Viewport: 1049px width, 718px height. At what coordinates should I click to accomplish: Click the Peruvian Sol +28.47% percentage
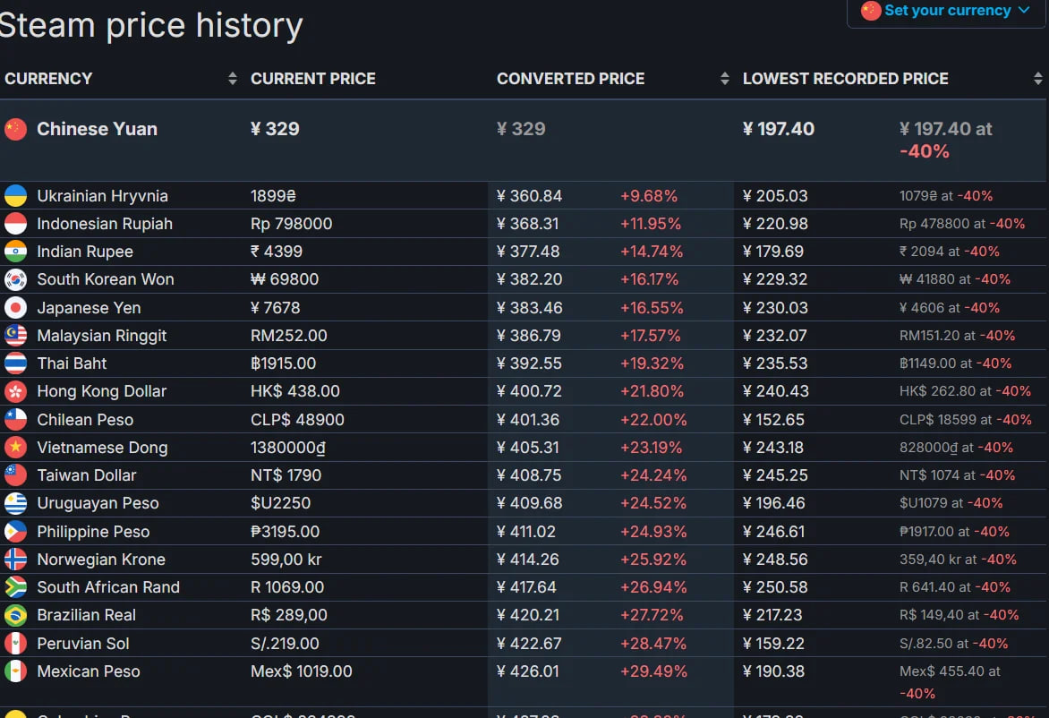651,644
